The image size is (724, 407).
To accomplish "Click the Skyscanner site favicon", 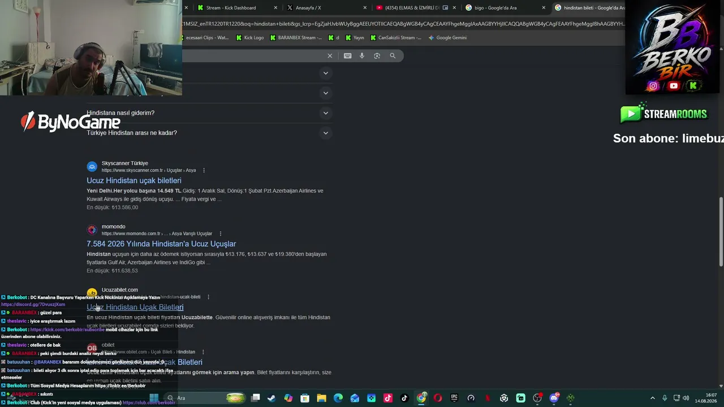I will [x=92, y=166].
